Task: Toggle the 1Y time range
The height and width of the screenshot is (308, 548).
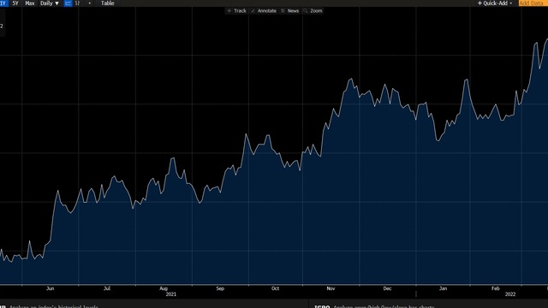Action: click(3, 3)
